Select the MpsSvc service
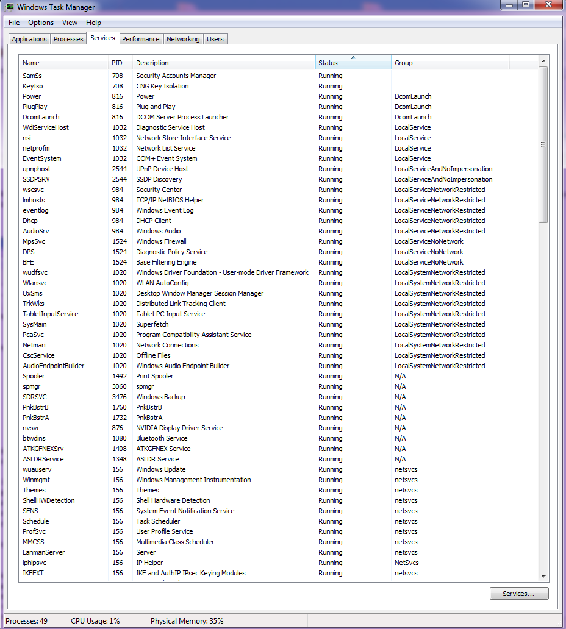This screenshot has height=629, width=566. pyautogui.click(x=278, y=241)
